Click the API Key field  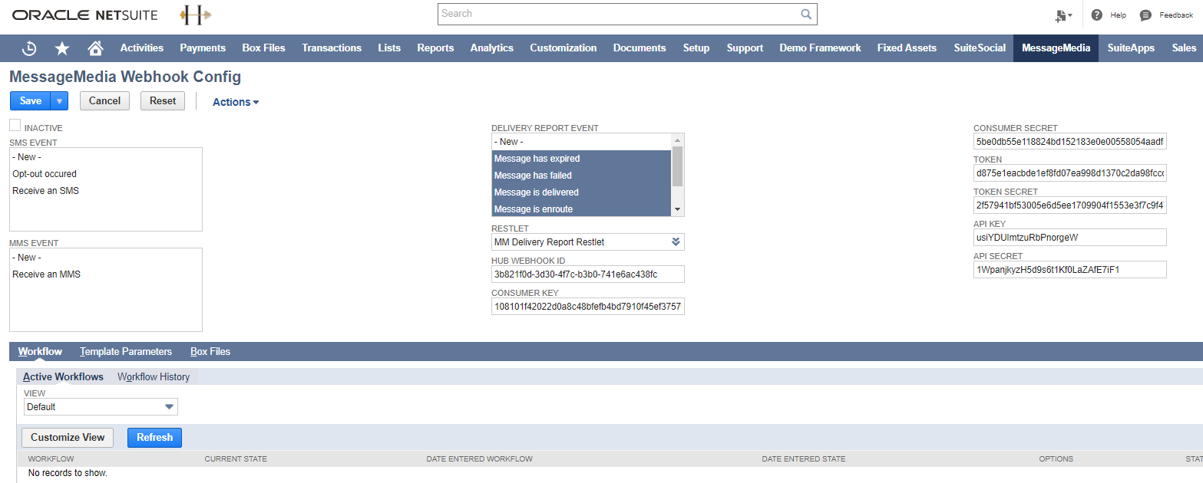[x=1069, y=238]
